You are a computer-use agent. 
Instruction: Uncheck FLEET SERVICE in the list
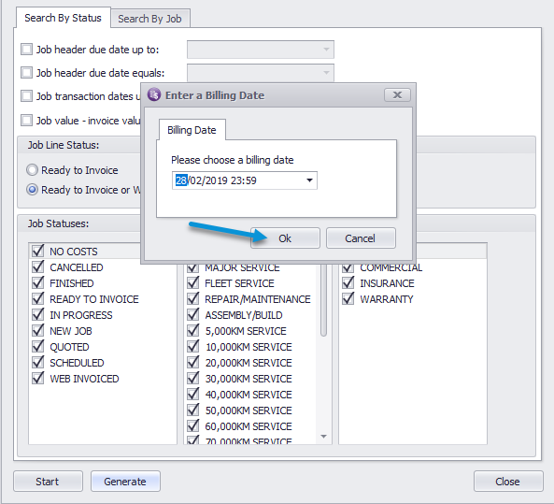click(192, 283)
